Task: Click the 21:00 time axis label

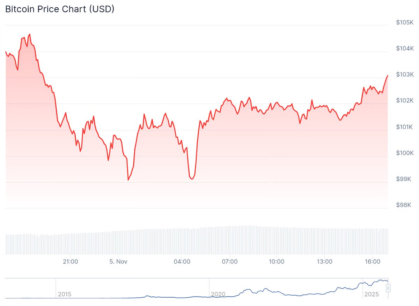Action: tap(70, 261)
